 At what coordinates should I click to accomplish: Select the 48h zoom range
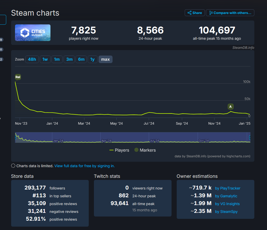(32, 59)
